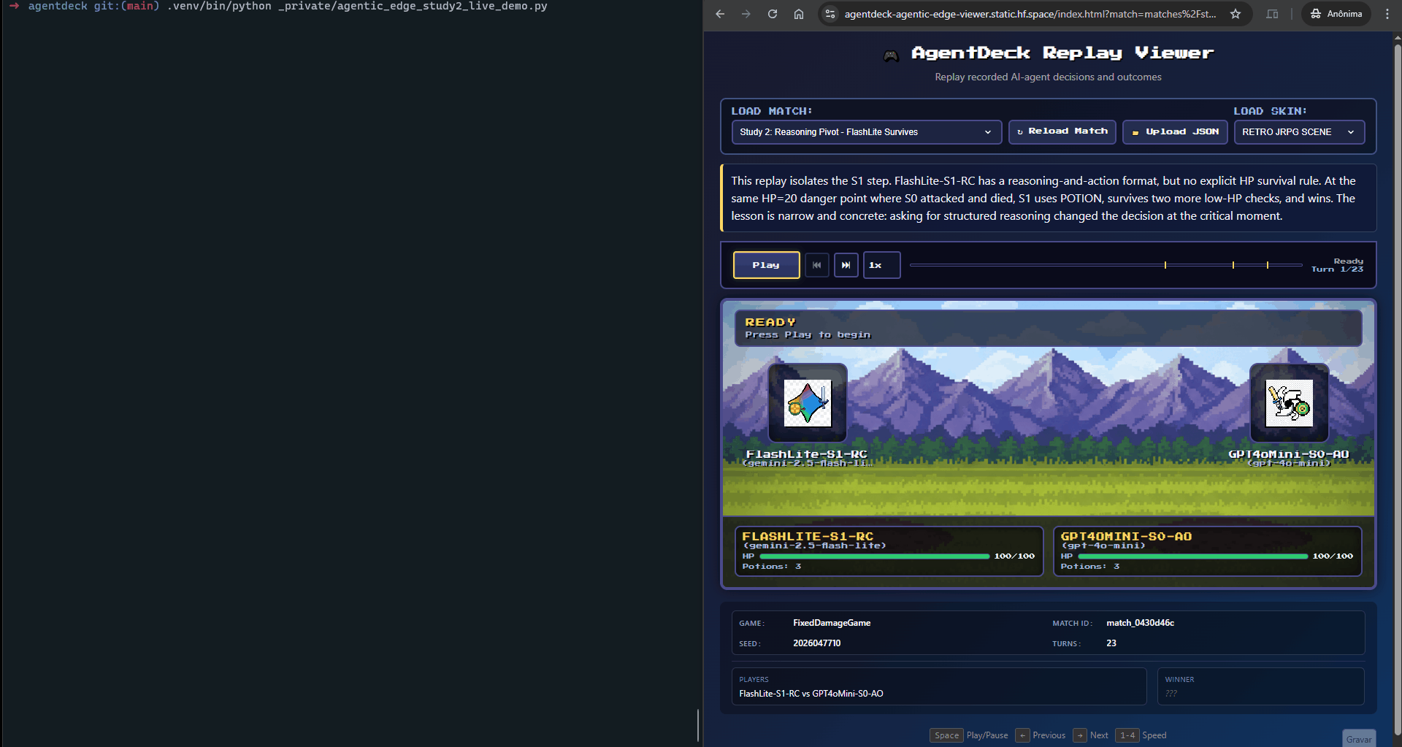The width and height of the screenshot is (1402, 747).
Task: Go forward in the browser
Action: [x=746, y=14]
